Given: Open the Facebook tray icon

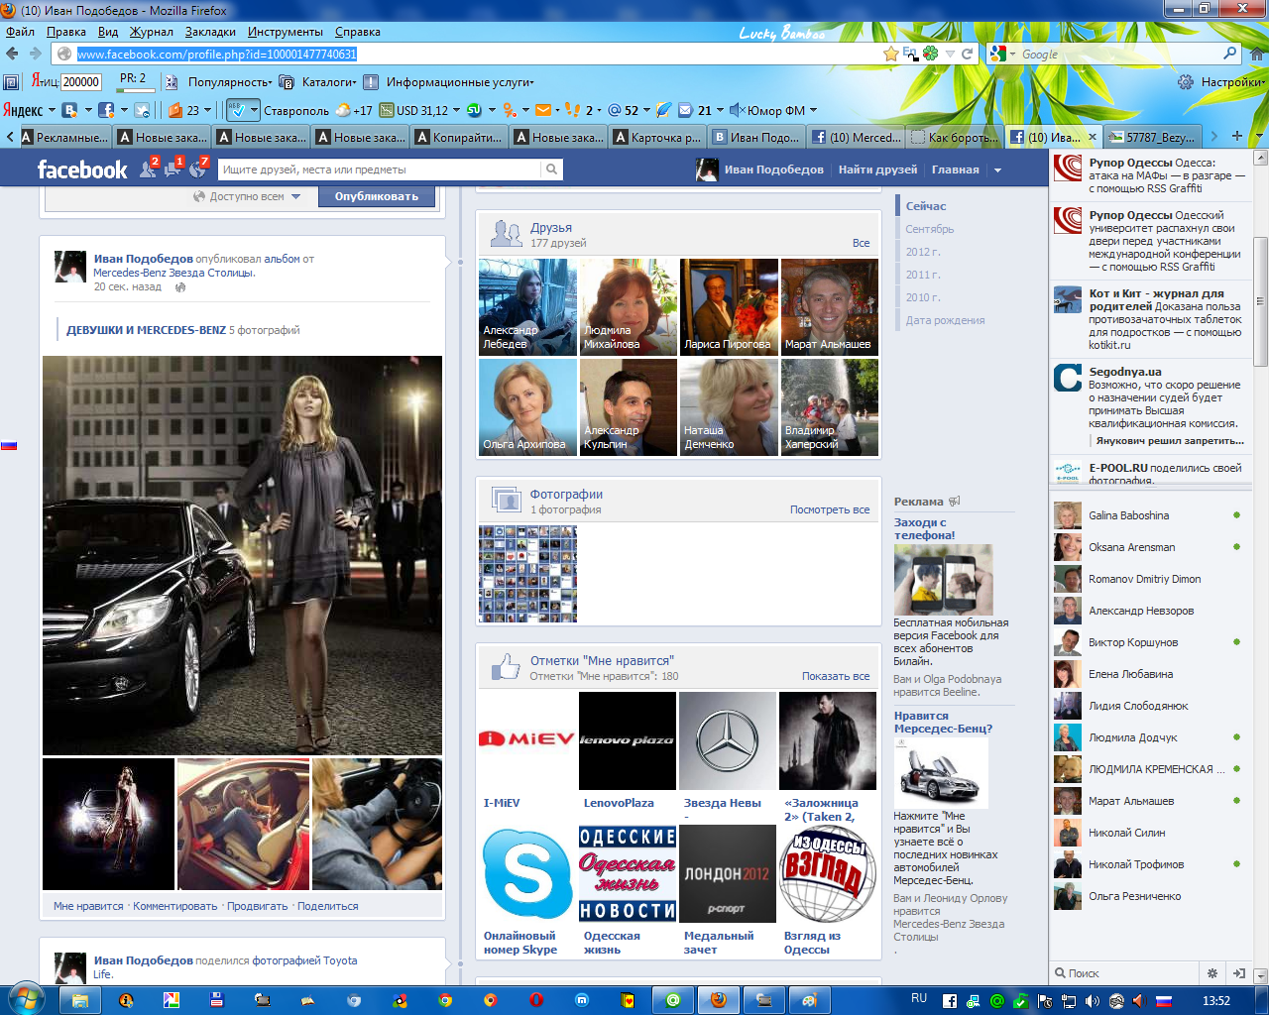Looking at the screenshot, I should point(950,1001).
